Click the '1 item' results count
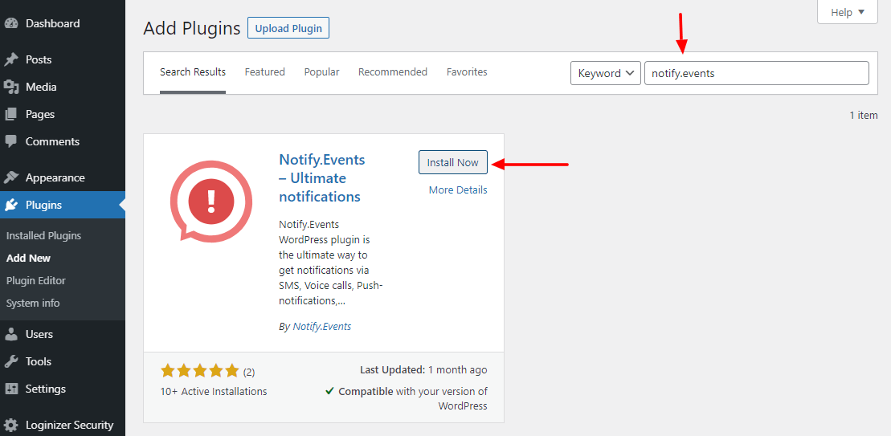The image size is (891, 436). point(864,116)
